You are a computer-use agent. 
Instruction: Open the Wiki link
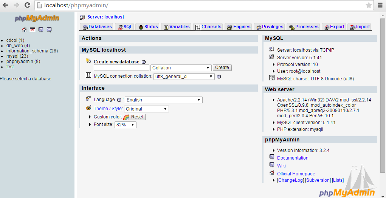tap(281, 166)
